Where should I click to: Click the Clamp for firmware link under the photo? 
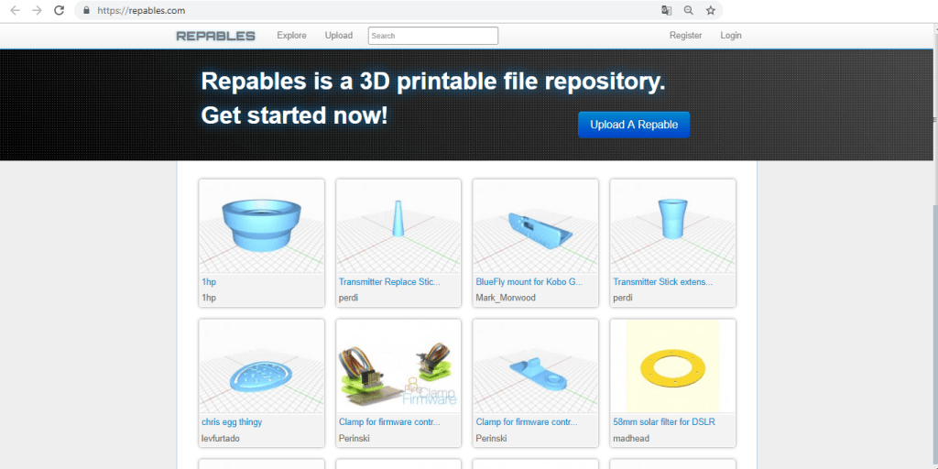pos(389,421)
